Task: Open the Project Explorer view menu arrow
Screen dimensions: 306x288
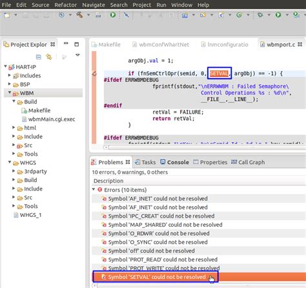Action: 77,55
